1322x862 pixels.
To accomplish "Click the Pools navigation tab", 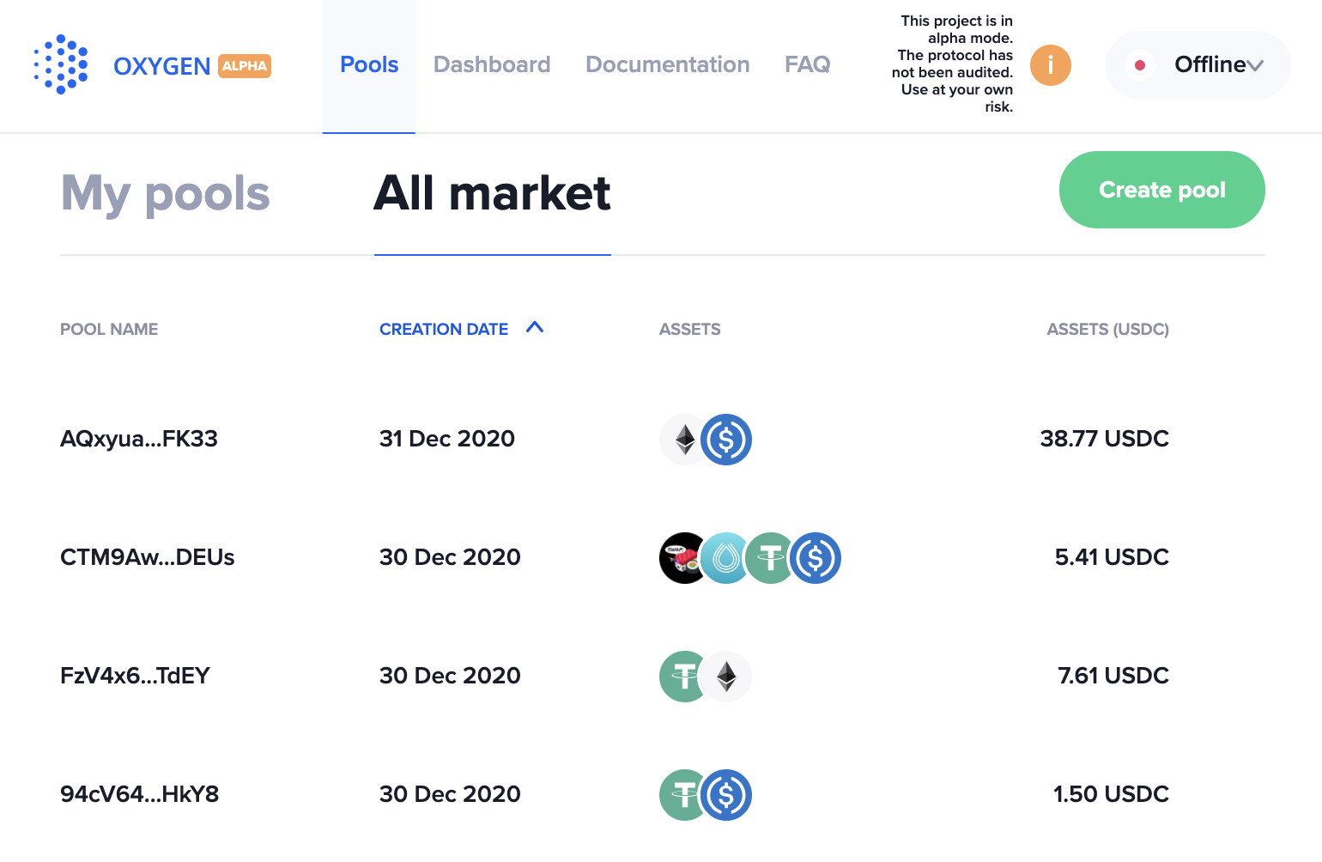I will pos(369,65).
